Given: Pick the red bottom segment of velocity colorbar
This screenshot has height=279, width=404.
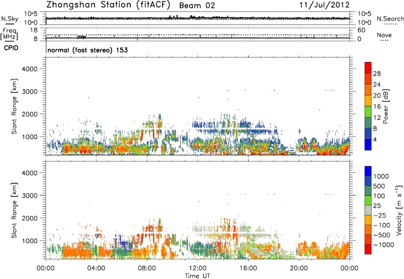Looking at the screenshot, I should click(368, 249).
